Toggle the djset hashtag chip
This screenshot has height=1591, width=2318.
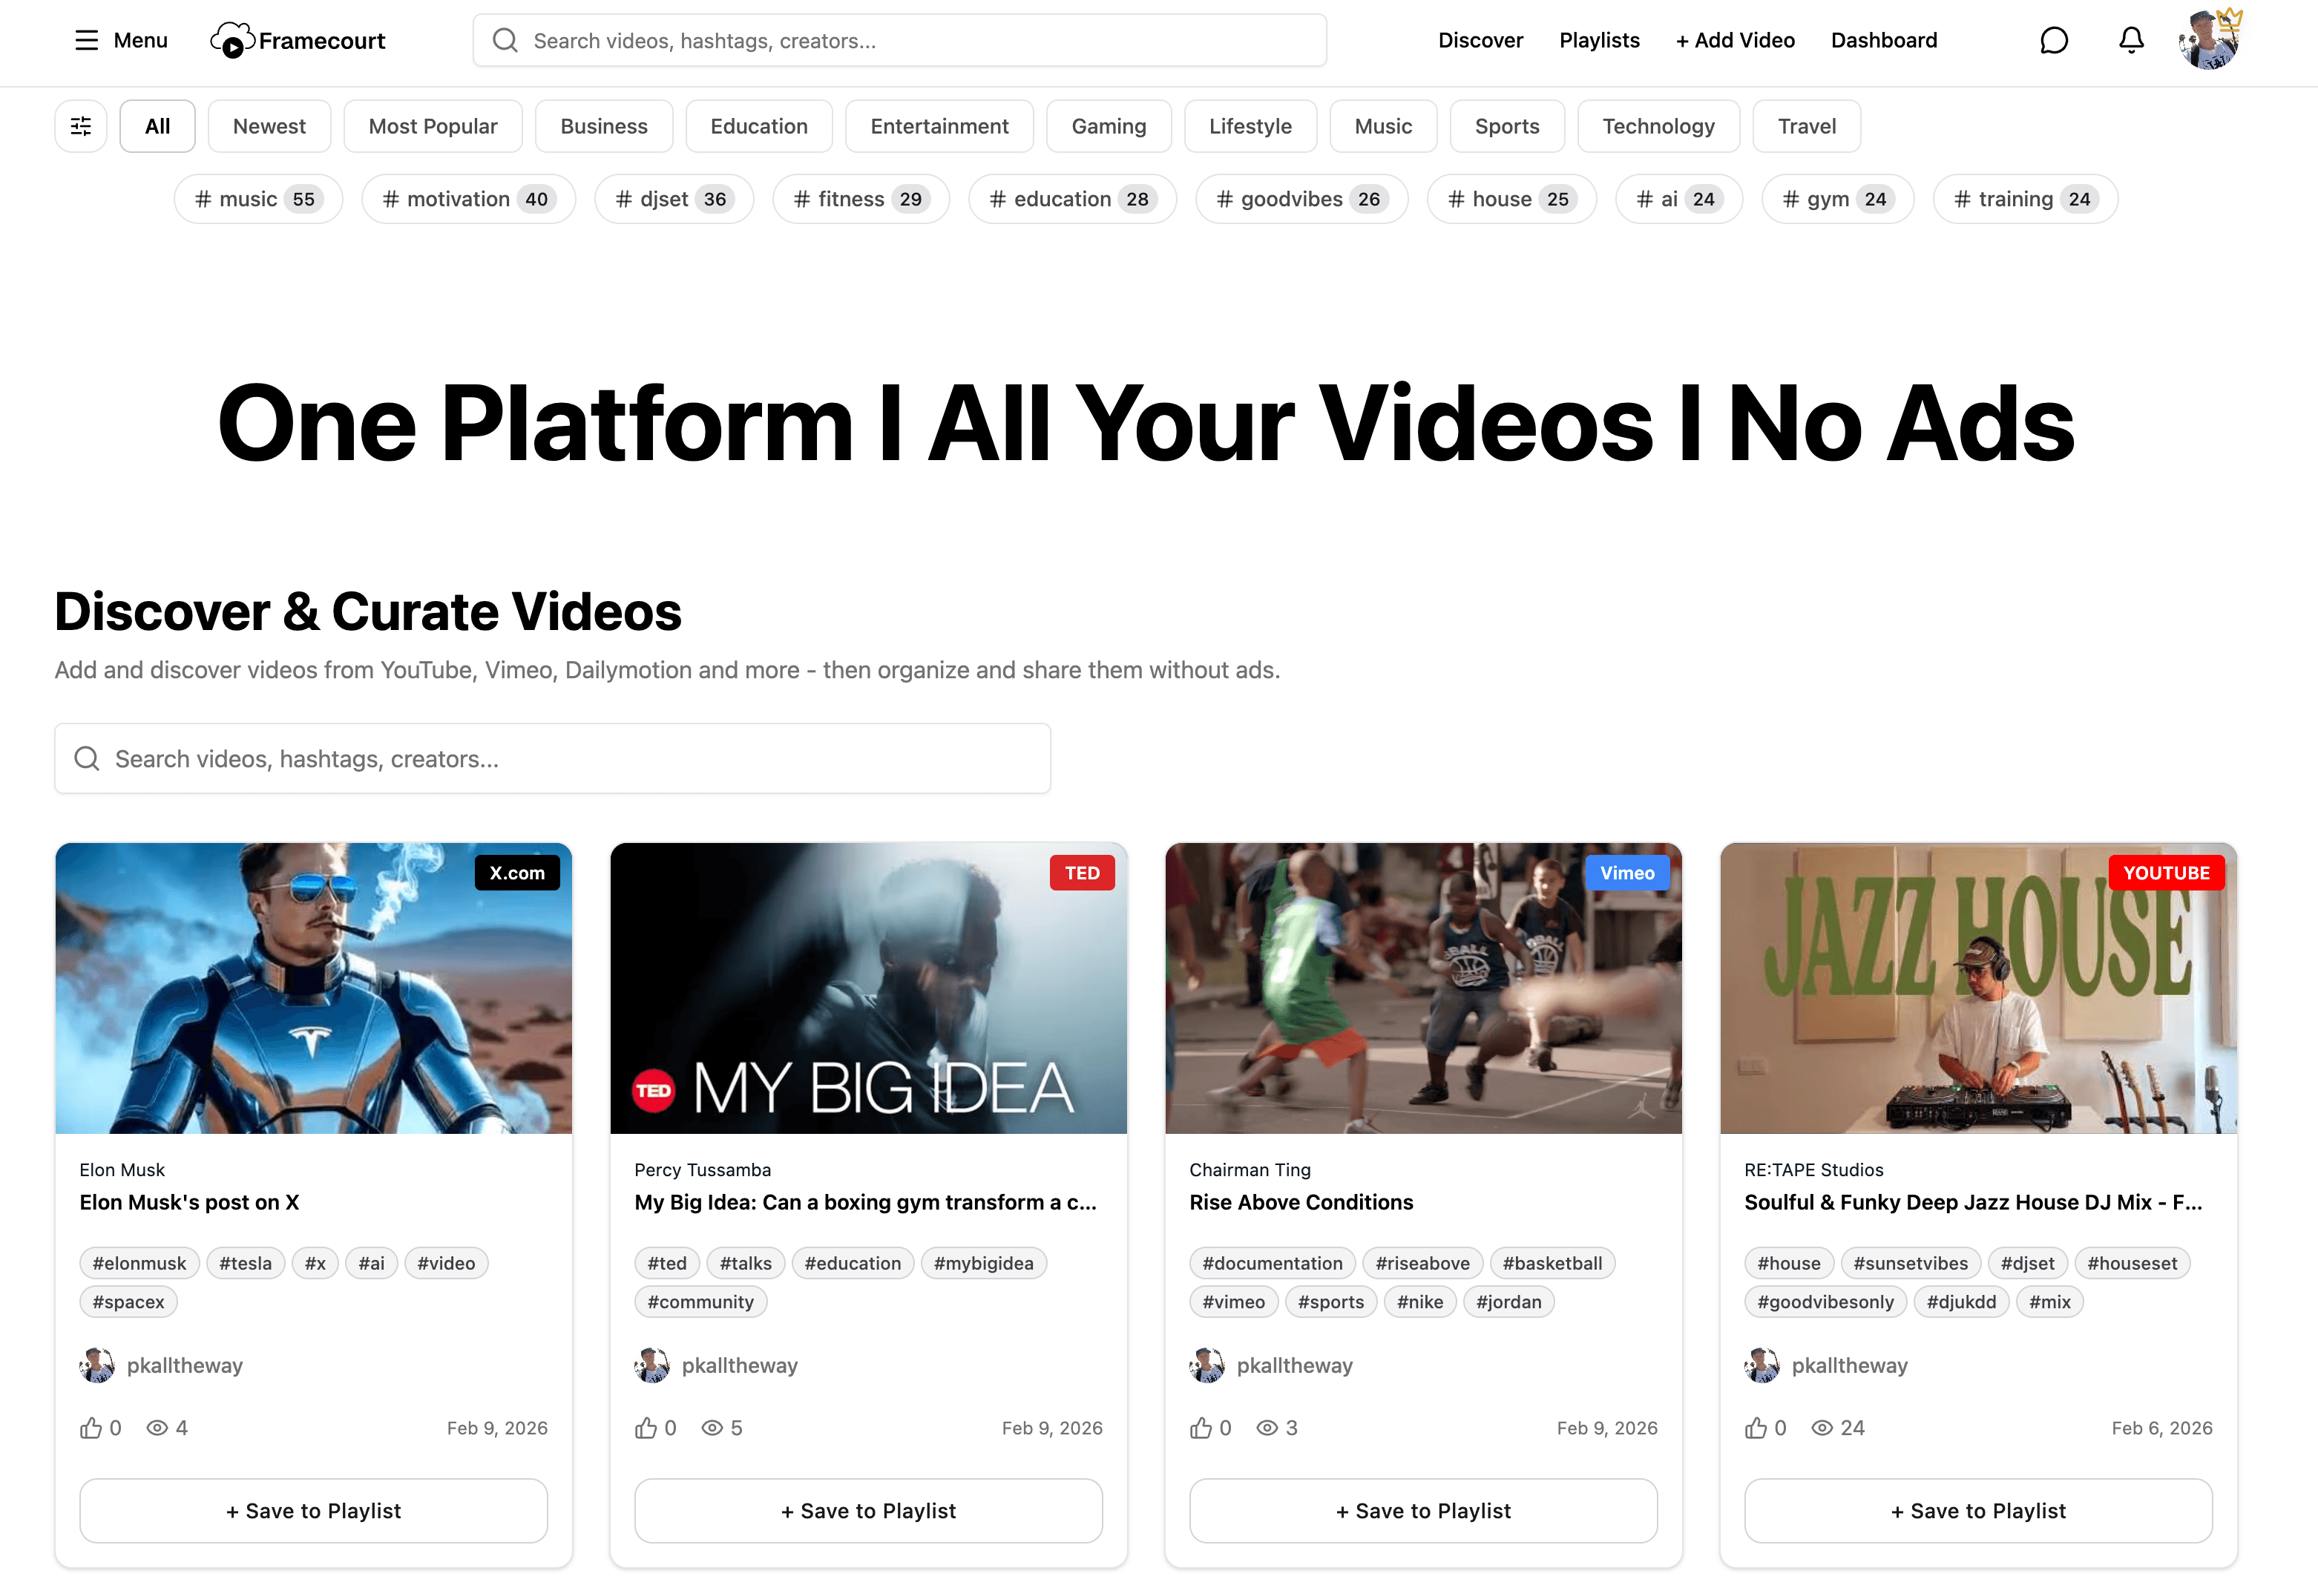673,198
